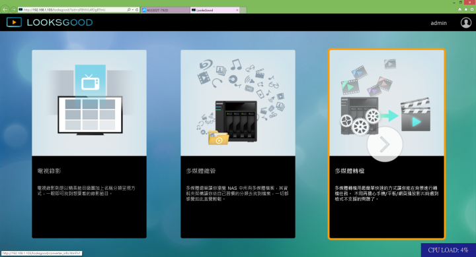Viewport: 476px width, 257px height.
Task: Click the browser forward arrow
Action: (13, 10)
